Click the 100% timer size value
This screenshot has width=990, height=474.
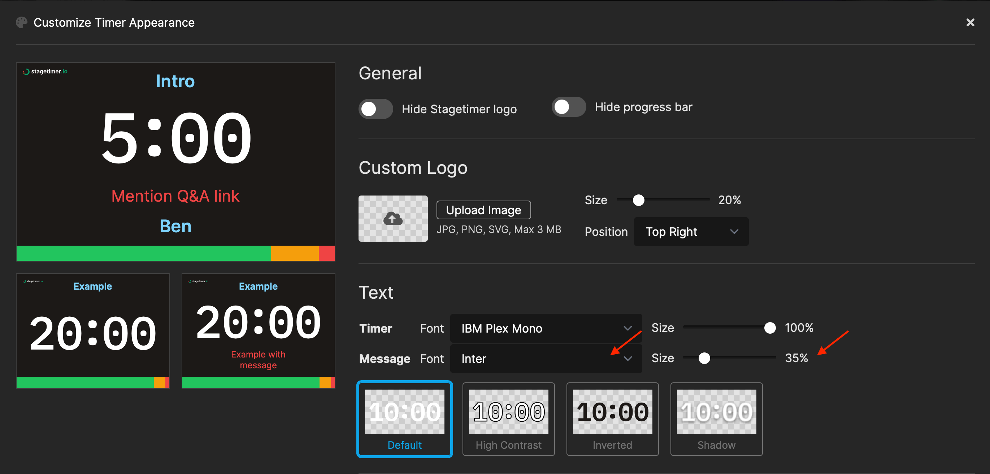pos(799,328)
